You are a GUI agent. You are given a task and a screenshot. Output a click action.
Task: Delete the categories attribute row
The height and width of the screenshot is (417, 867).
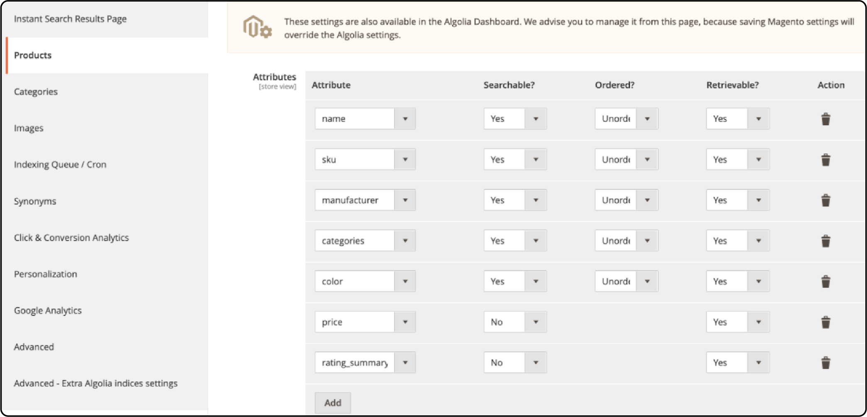(x=825, y=241)
